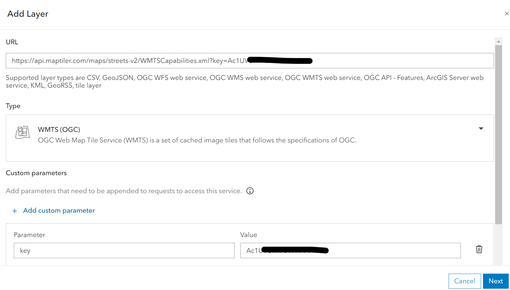Click the scrollbar up arrow
The height and width of the screenshot is (290, 510).
click(x=498, y=41)
